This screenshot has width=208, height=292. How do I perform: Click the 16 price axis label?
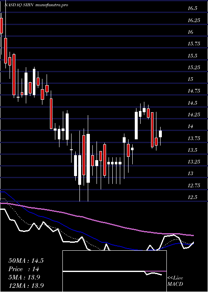(x=191, y=32)
